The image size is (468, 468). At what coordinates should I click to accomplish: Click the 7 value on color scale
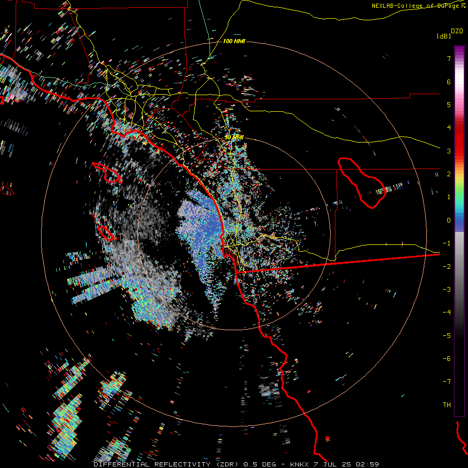(x=449, y=58)
